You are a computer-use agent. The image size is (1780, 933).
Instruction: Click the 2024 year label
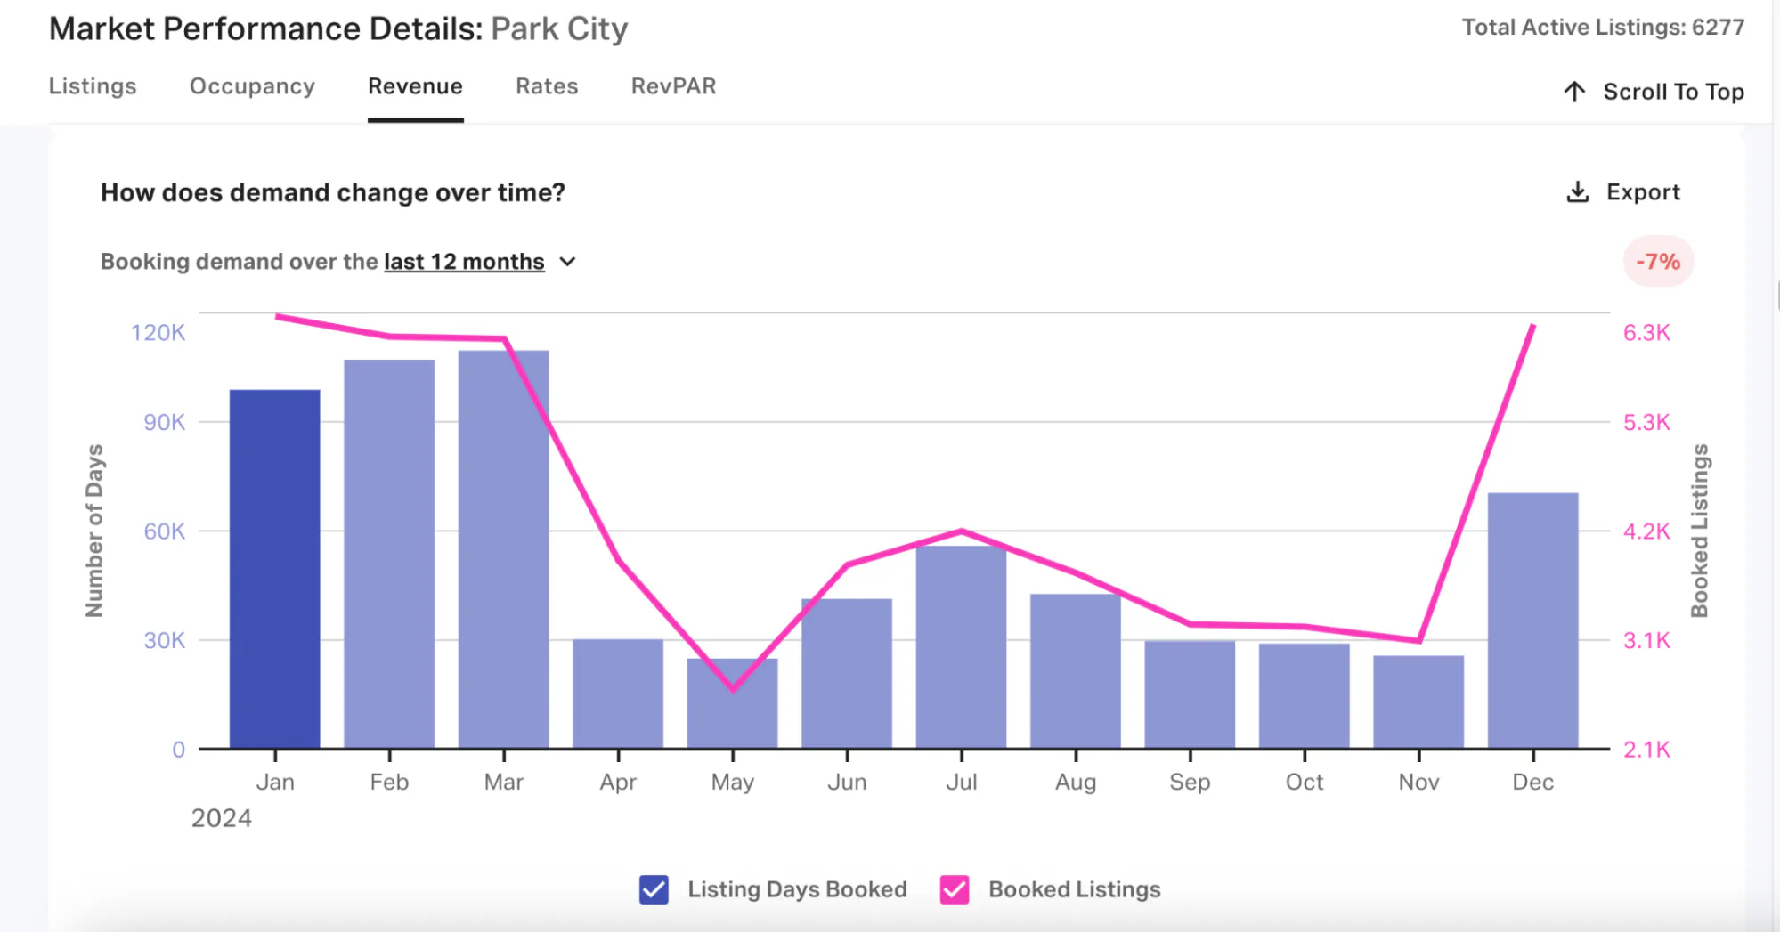click(x=222, y=818)
